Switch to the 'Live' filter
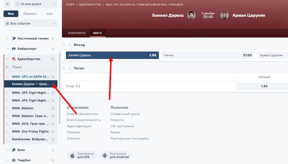Image resolution: width=288 pixels, height=164 pixels. tap(49, 14)
